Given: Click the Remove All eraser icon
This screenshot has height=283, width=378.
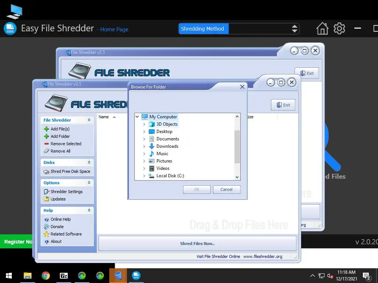Looking at the screenshot, I should point(47,151).
